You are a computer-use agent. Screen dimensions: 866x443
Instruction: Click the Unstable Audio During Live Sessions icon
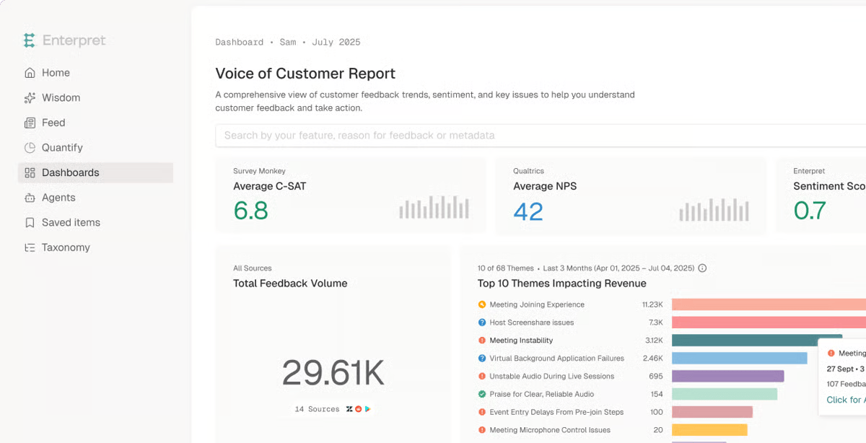pyautogui.click(x=482, y=377)
